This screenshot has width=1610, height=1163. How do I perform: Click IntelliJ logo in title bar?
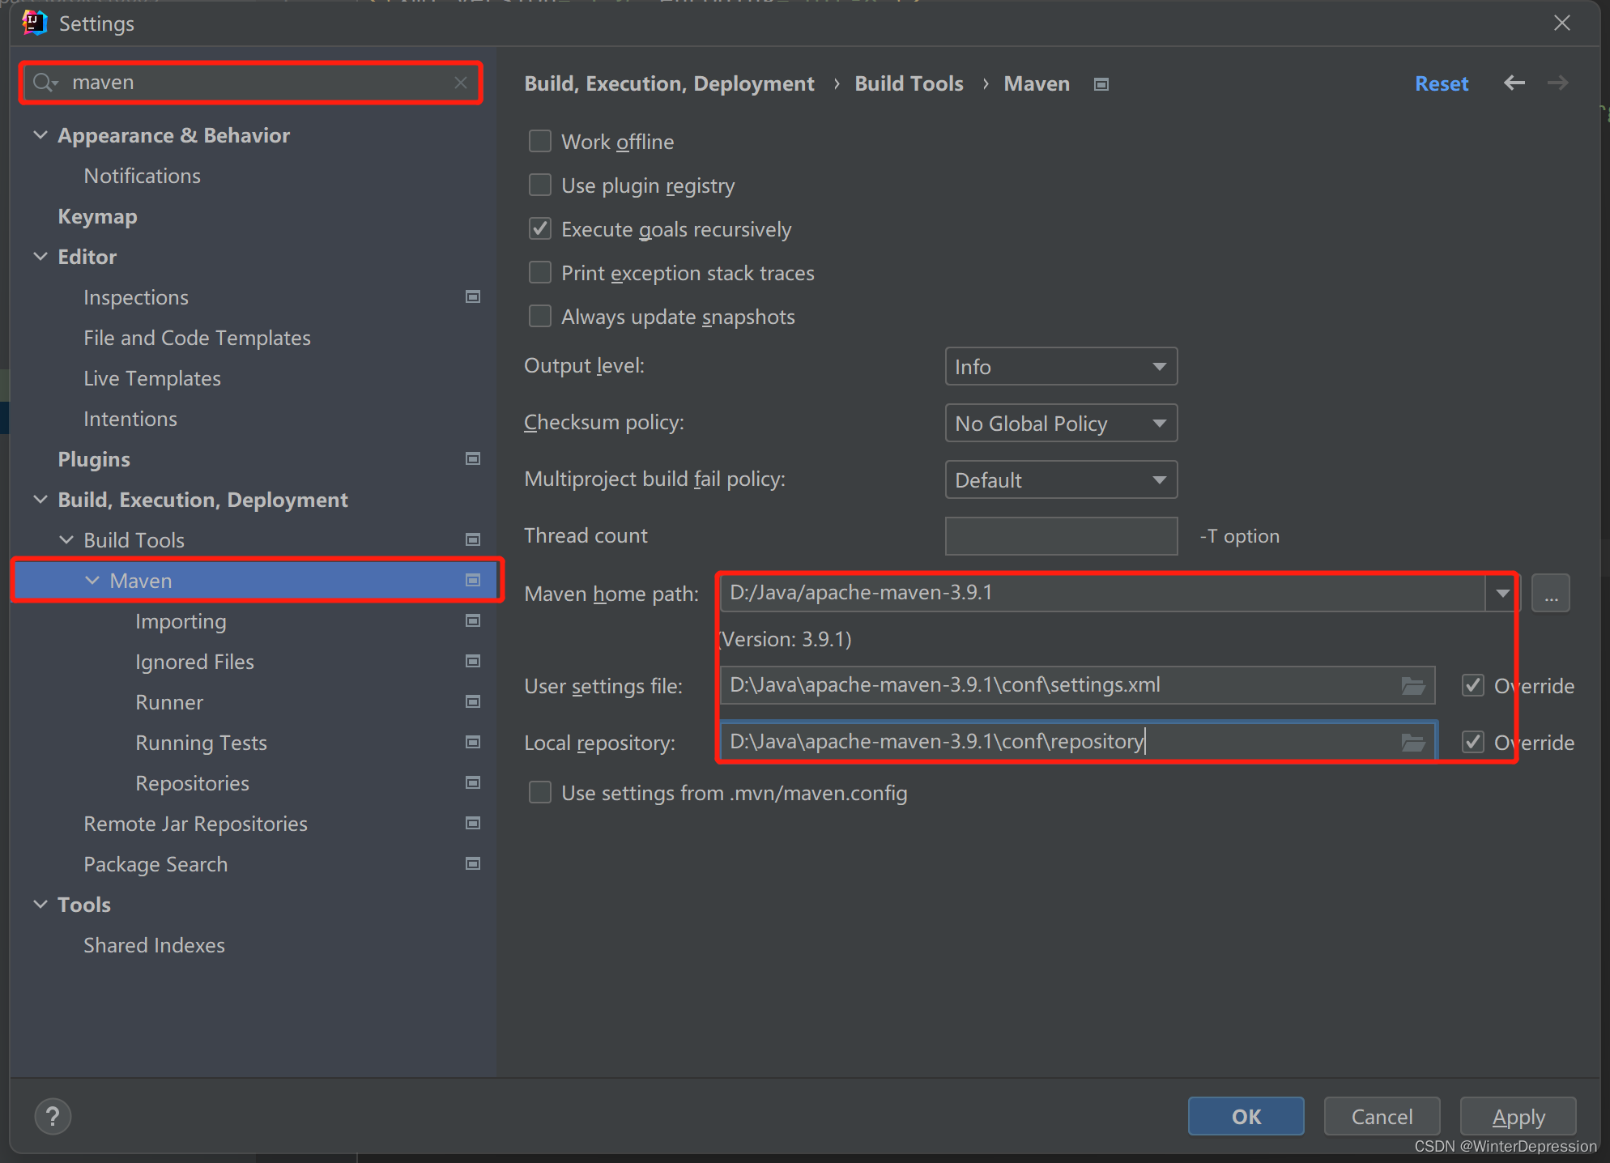[34, 23]
